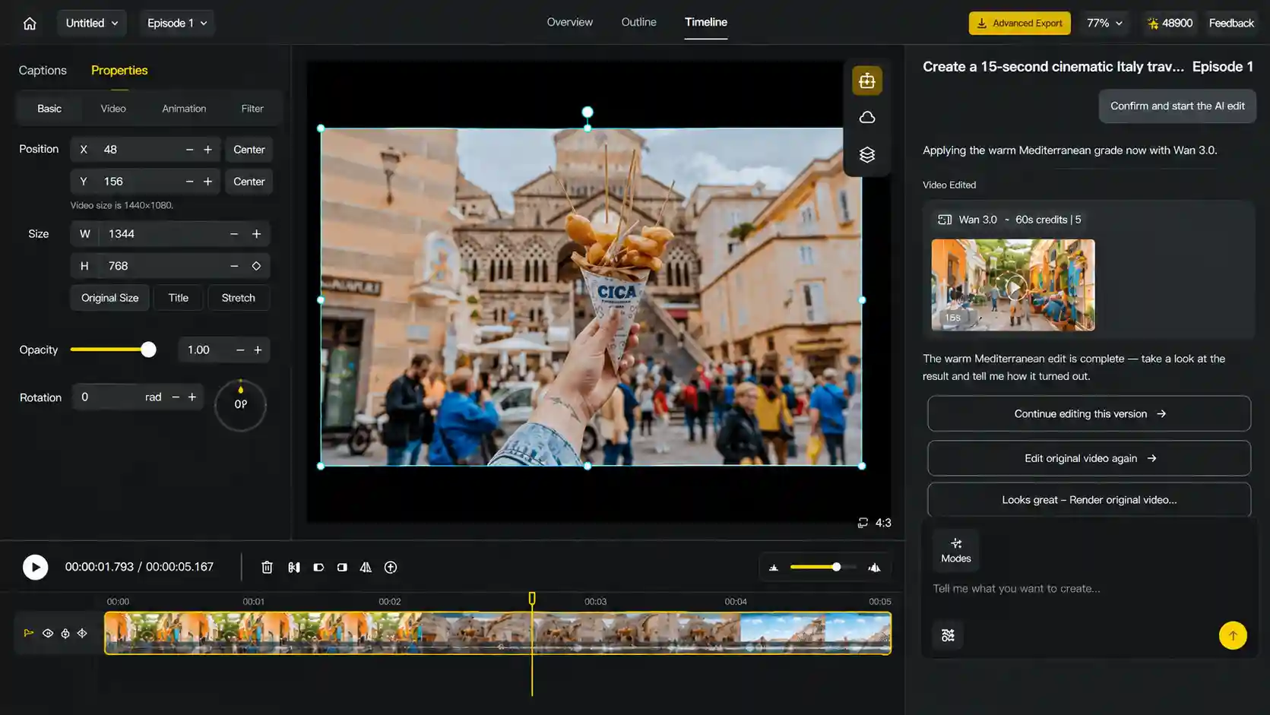Open the Untitled project dropdown
The width and height of the screenshot is (1270, 715).
[x=92, y=23]
